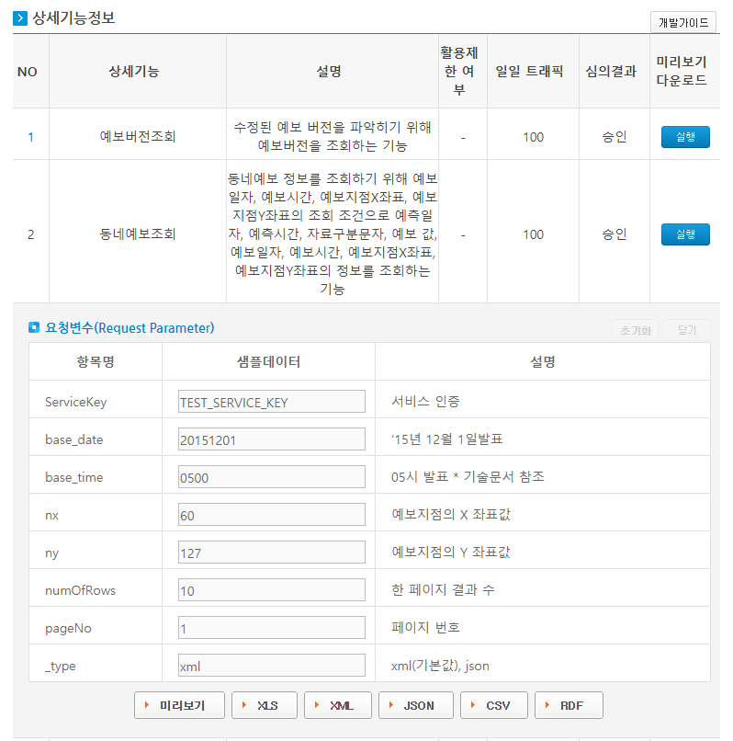
Task: Focus the base_time input field
Action: pos(272,477)
